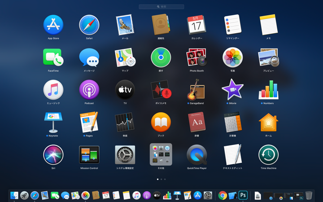Go to the third Launchpad page dot
This screenshot has width=323, height=202.
pos(165,179)
